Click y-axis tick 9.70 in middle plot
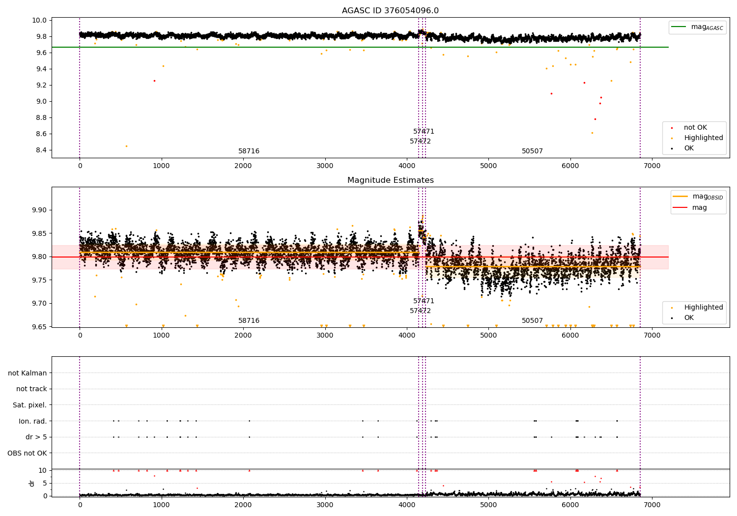Viewport: 737px width, 516px height. pyautogui.click(x=40, y=304)
